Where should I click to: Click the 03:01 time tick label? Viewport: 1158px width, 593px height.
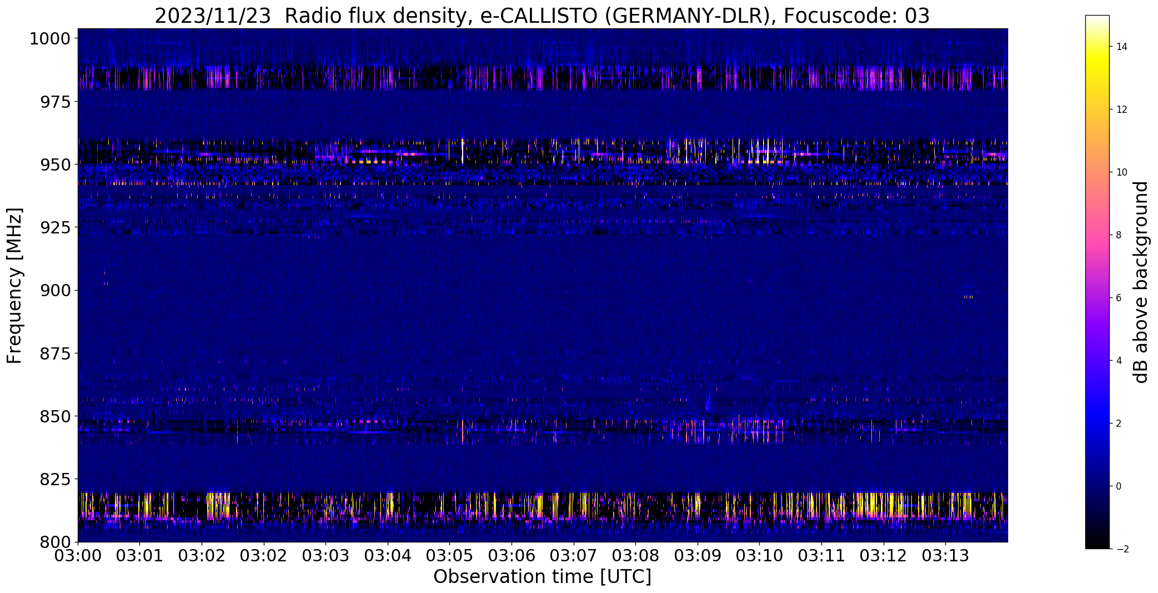(x=139, y=556)
